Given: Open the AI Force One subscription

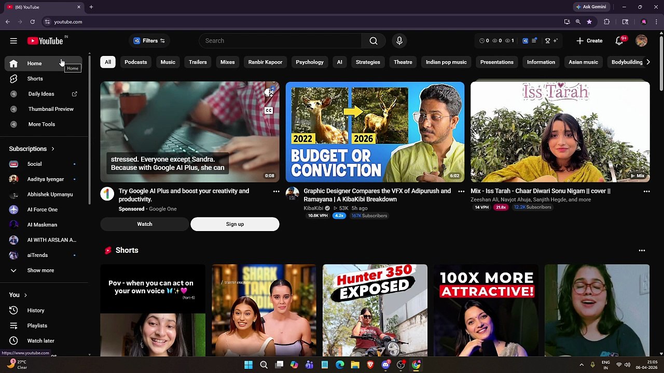Looking at the screenshot, I should 44,210.
